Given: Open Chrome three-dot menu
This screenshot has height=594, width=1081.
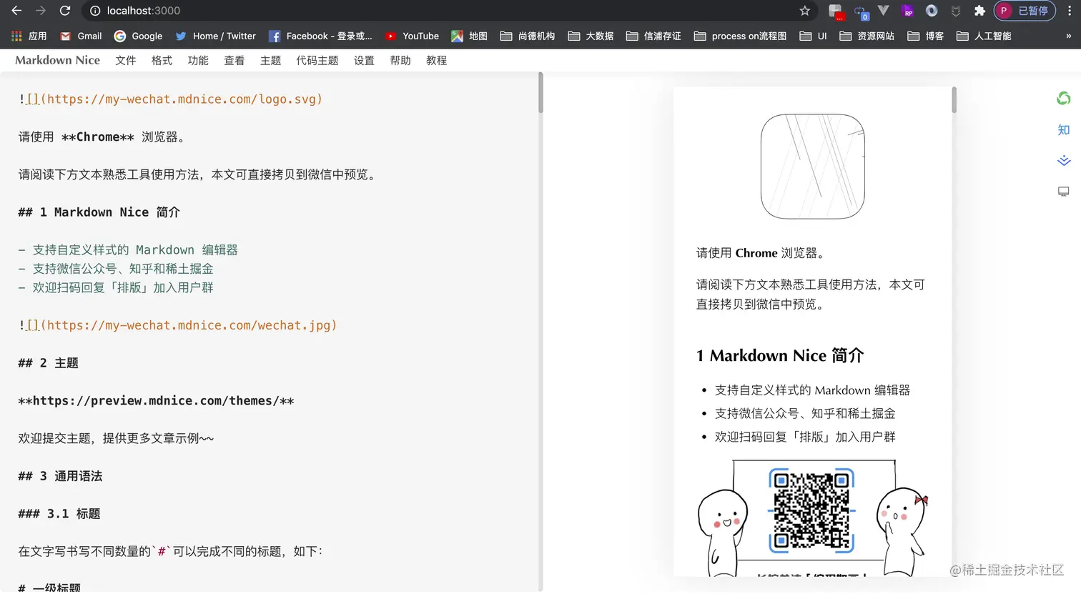Looking at the screenshot, I should pyautogui.click(x=1069, y=11).
